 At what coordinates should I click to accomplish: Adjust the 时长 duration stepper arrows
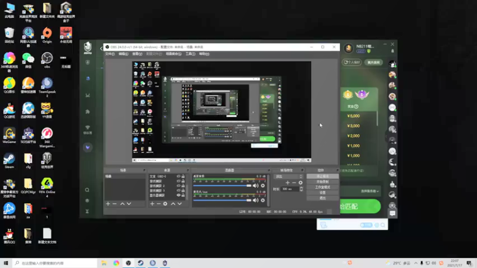click(x=301, y=189)
